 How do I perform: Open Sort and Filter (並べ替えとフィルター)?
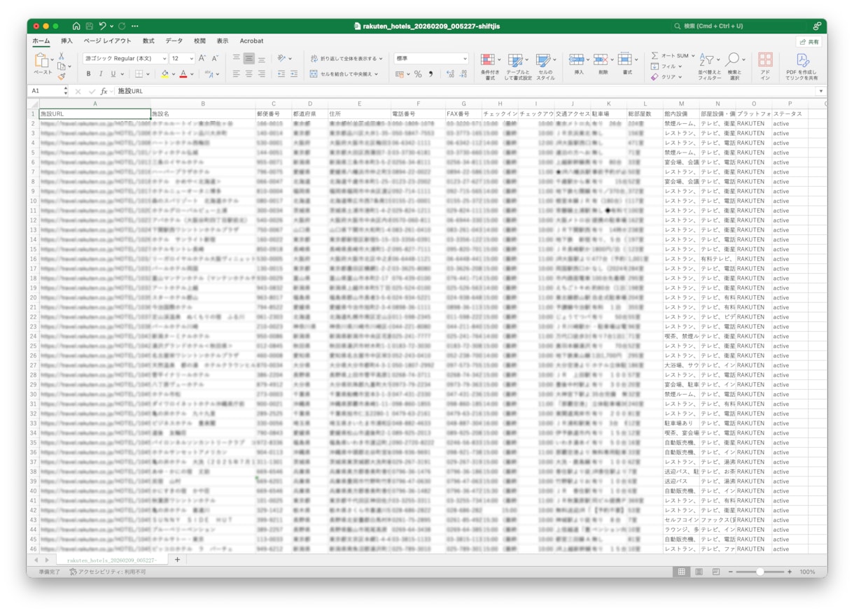click(708, 66)
